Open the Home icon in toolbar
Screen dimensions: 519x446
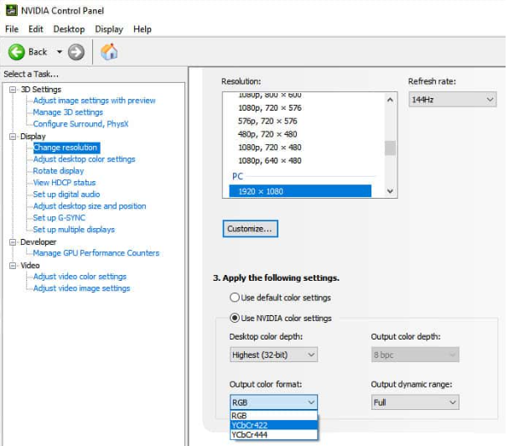click(109, 52)
